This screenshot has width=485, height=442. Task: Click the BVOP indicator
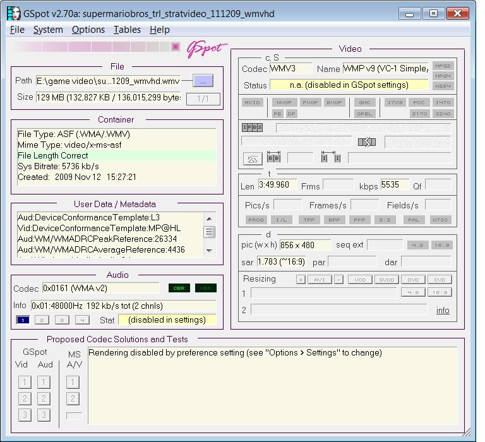(x=334, y=102)
